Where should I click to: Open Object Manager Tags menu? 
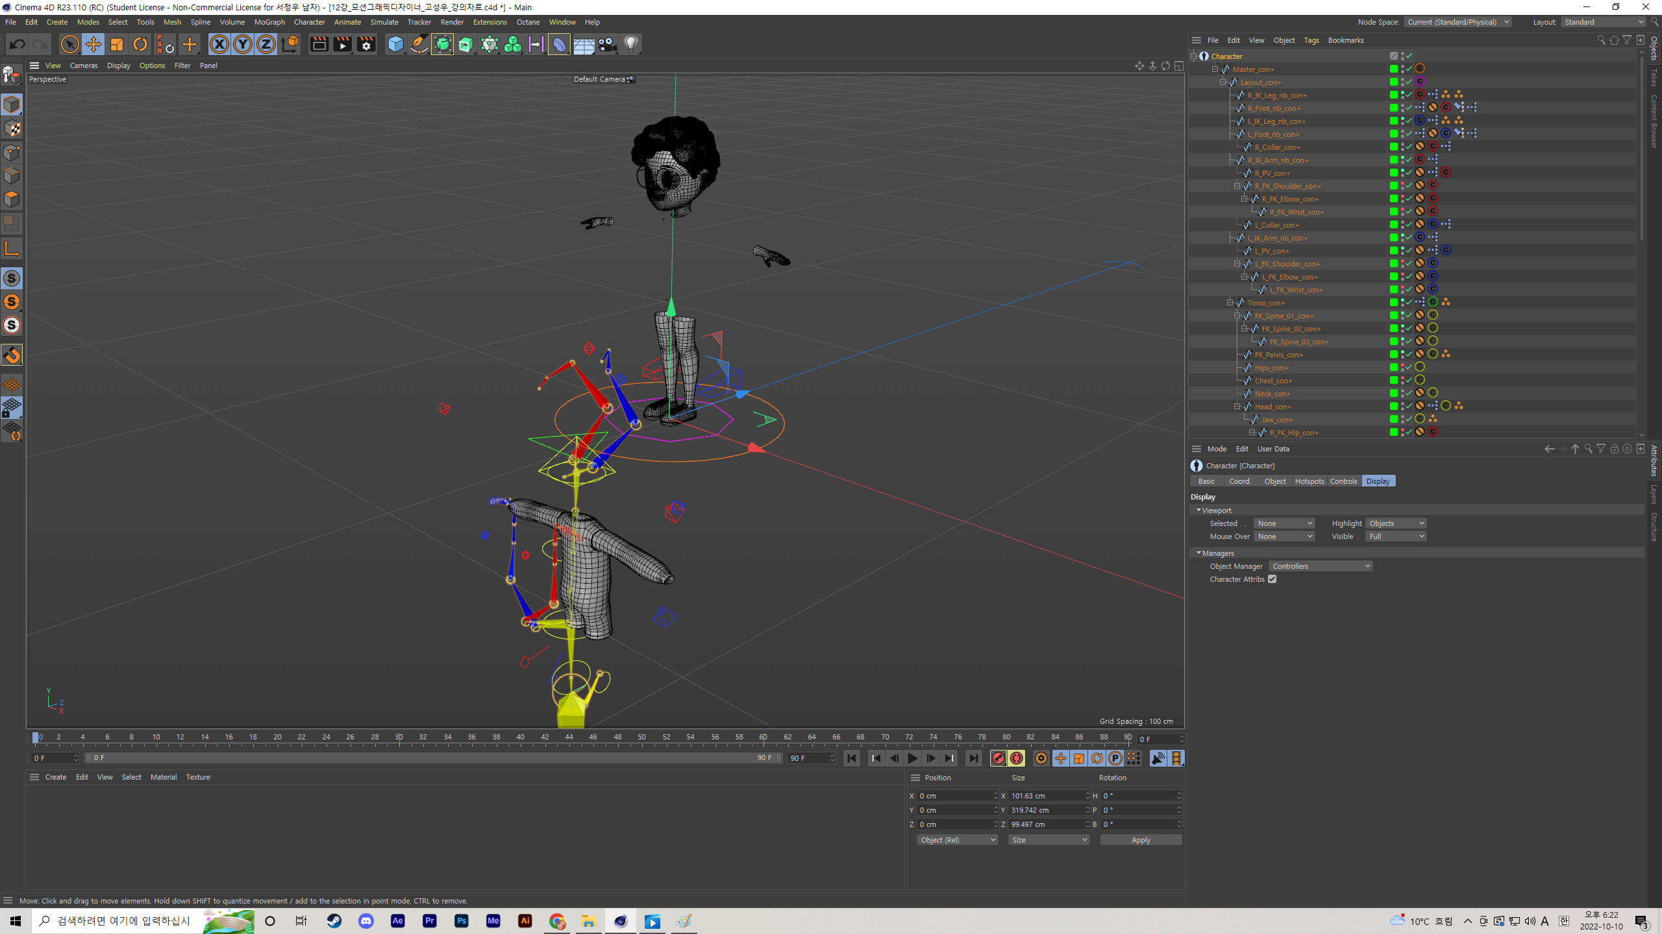tap(1311, 40)
